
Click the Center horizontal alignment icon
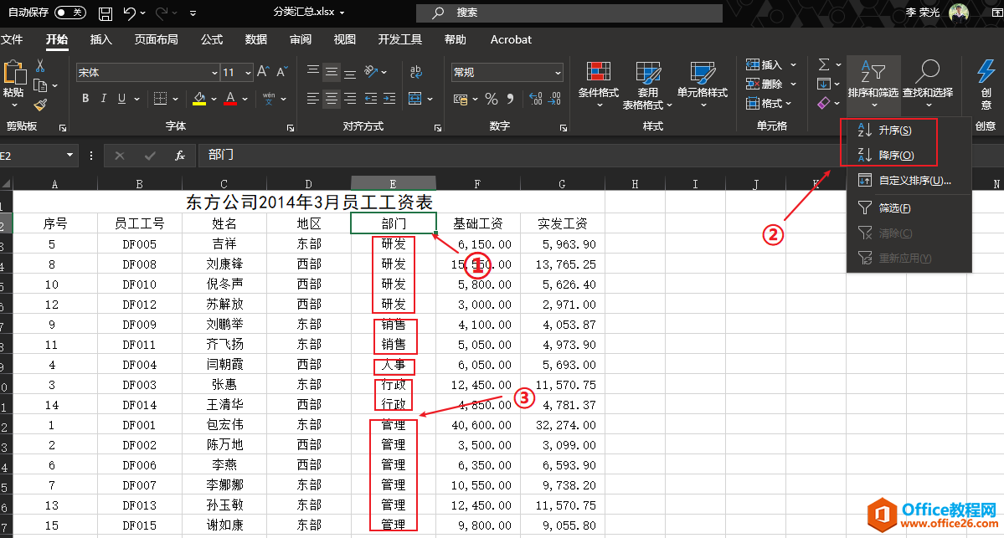tap(331, 99)
